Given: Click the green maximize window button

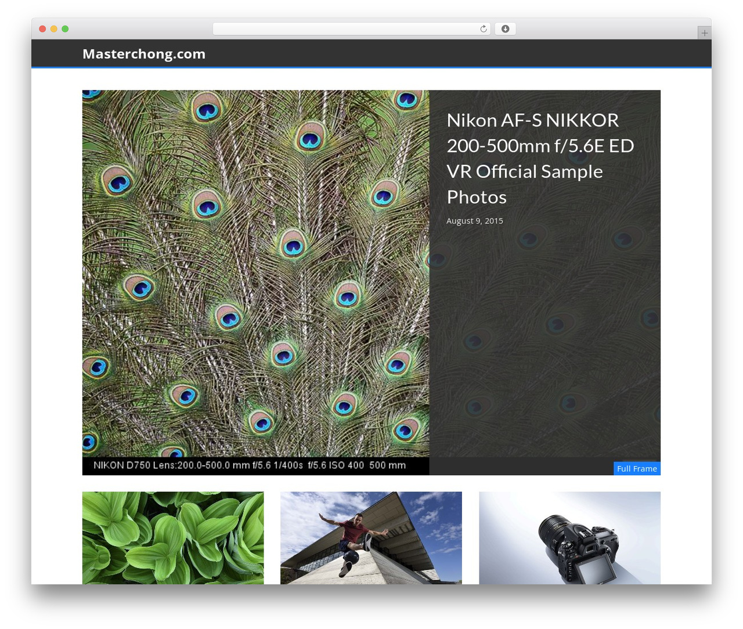Looking at the screenshot, I should [x=65, y=29].
